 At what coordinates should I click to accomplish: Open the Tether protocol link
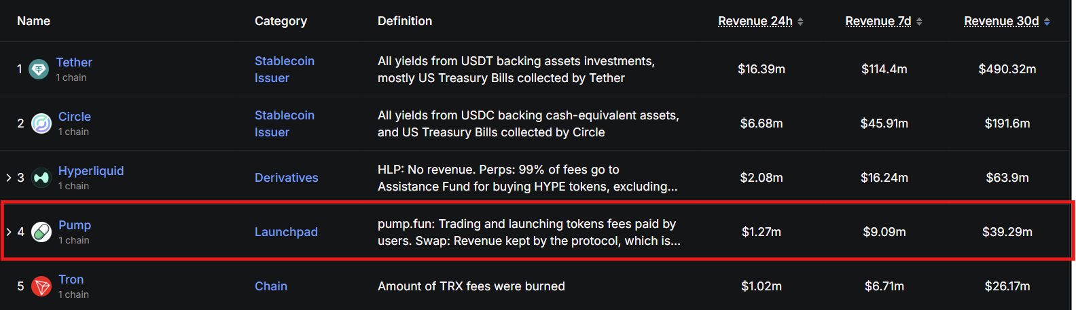click(74, 62)
